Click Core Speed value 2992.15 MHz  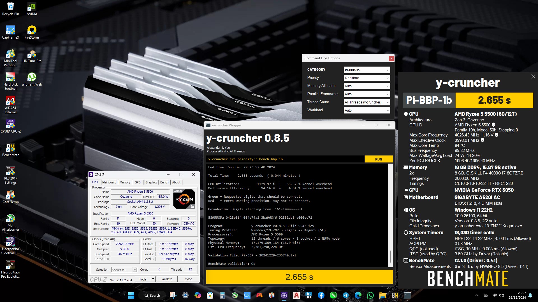(125, 244)
